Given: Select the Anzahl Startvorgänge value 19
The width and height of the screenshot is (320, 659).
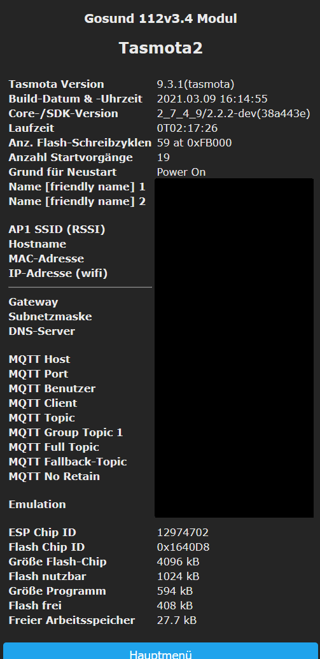Looking at the screenshot, I should [x=163, y=158].
